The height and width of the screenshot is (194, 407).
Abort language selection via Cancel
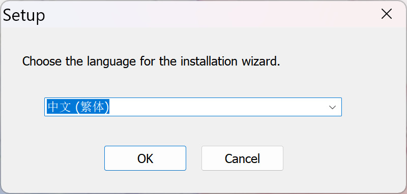pyautogui.click(x=242, y=158)
